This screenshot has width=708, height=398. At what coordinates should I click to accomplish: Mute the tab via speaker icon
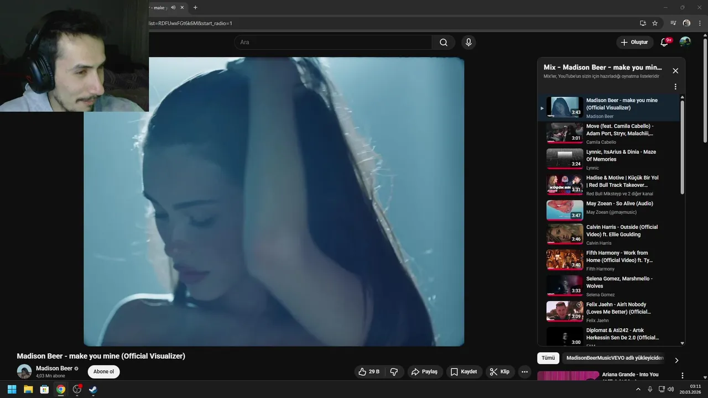coord(173,8)
